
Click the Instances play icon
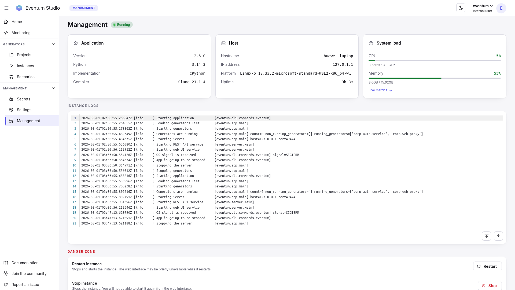tap(11, 66)
